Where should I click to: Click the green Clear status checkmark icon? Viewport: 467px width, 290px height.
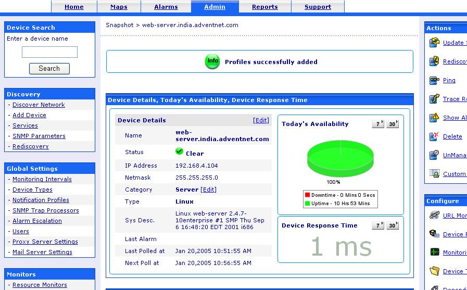[179, 152]
